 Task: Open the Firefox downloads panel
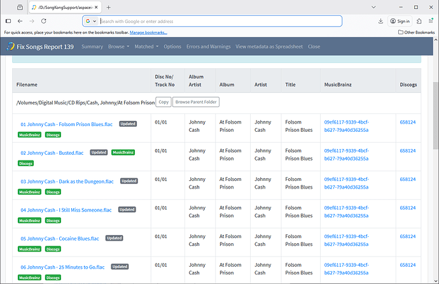pyautogui.click(x=380, y=21)
